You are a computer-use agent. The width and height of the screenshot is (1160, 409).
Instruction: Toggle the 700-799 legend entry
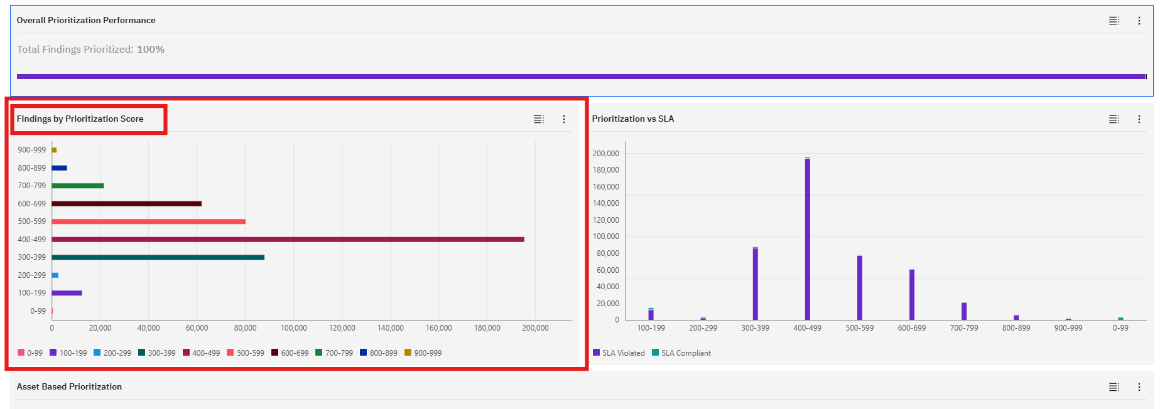pos(334,353)
